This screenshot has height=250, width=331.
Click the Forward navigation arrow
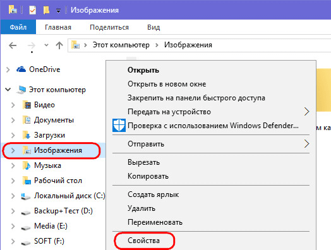point(32,45)
